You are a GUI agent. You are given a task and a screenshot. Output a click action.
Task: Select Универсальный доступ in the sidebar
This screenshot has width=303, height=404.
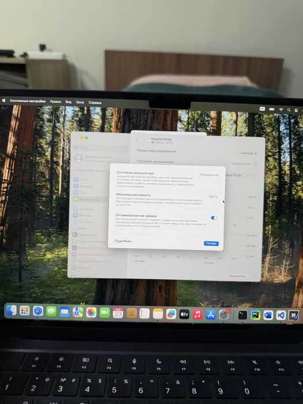pos(92,255)
